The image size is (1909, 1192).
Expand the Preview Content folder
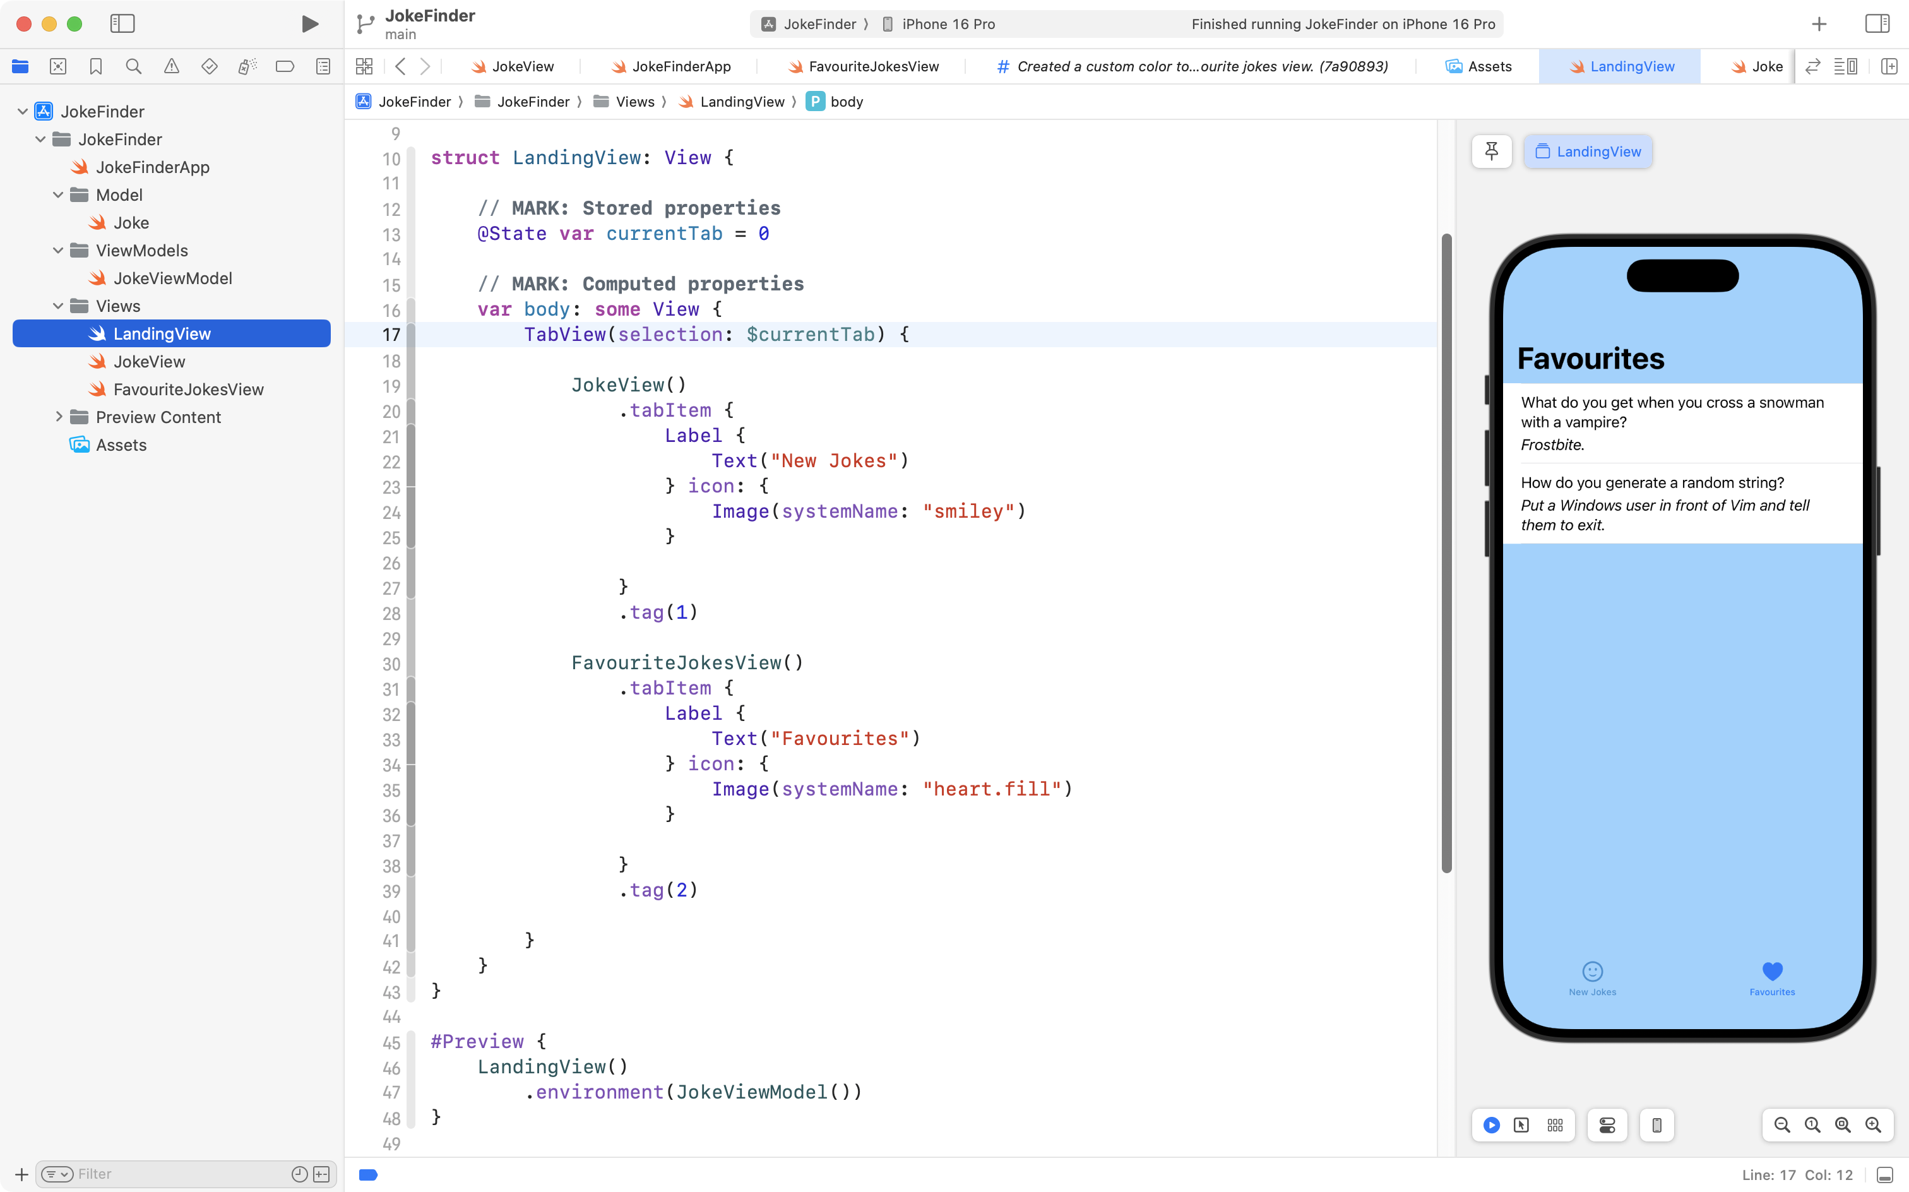pos(58,417)
